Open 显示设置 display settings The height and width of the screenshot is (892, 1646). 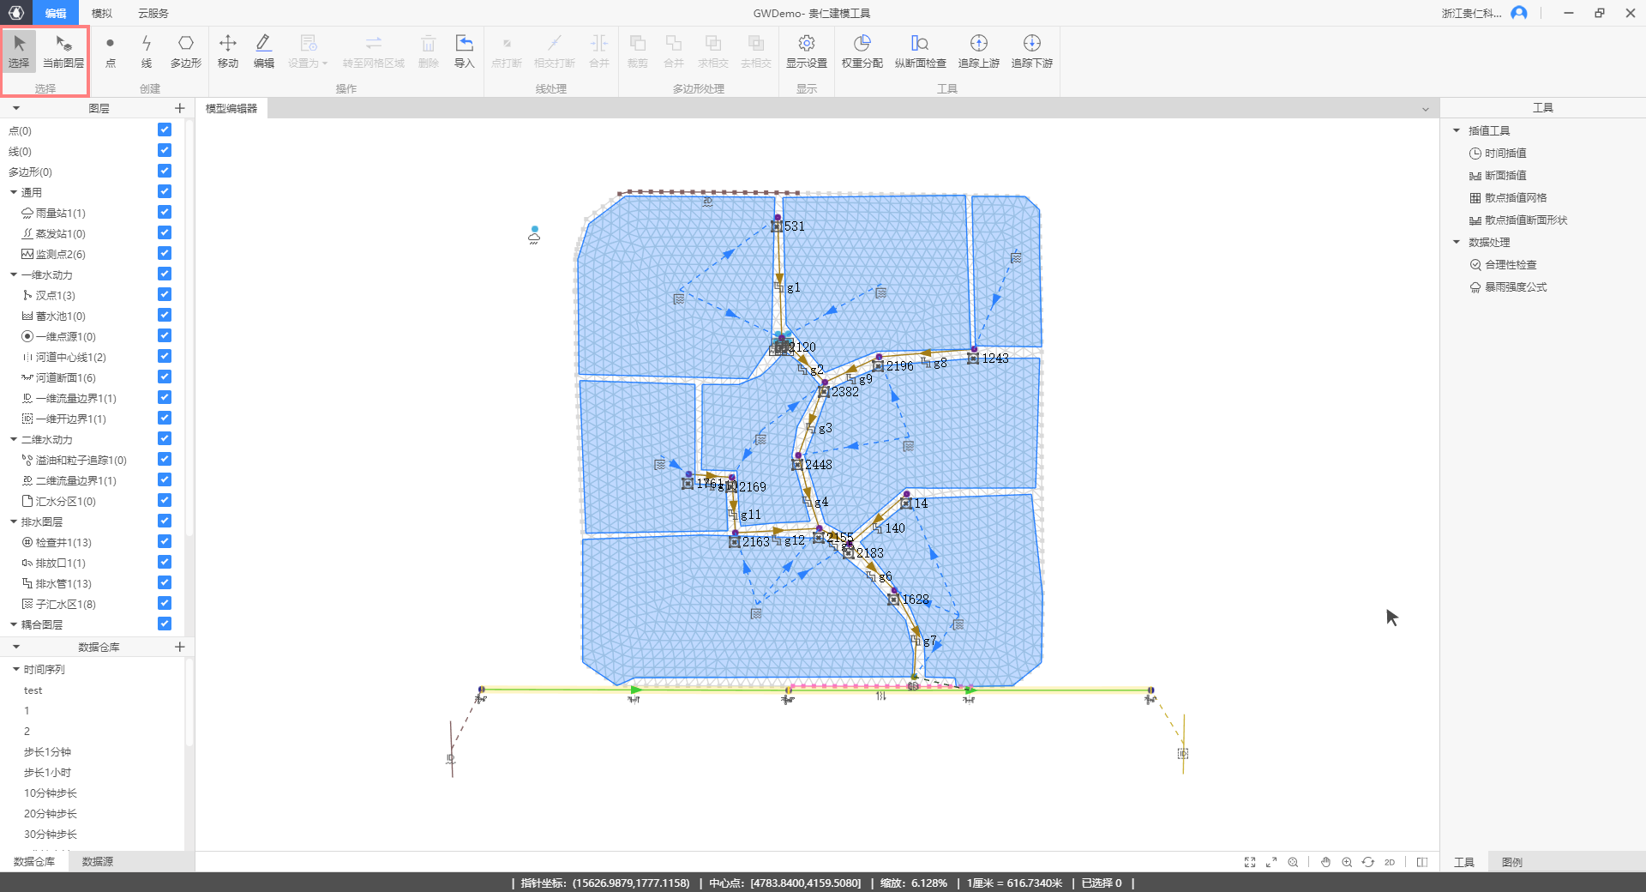(806, 51)
